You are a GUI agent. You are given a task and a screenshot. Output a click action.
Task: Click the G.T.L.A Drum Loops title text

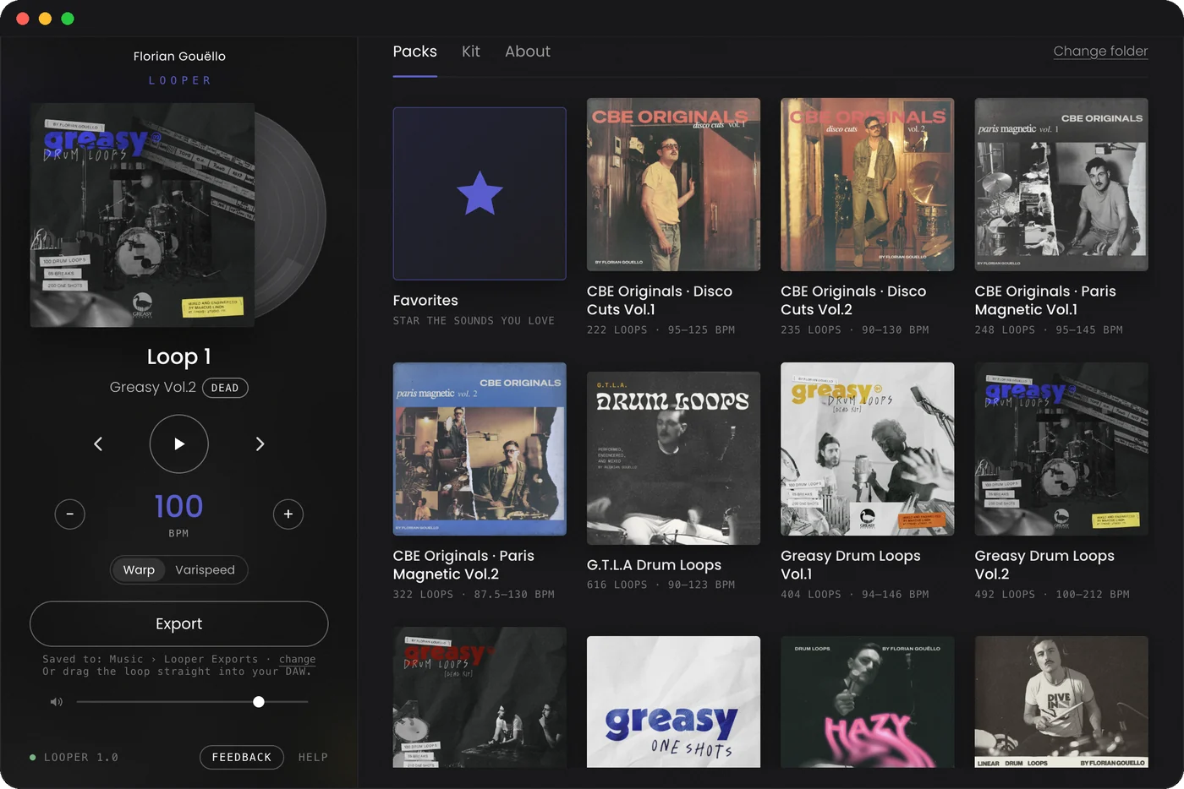[654, 565]
